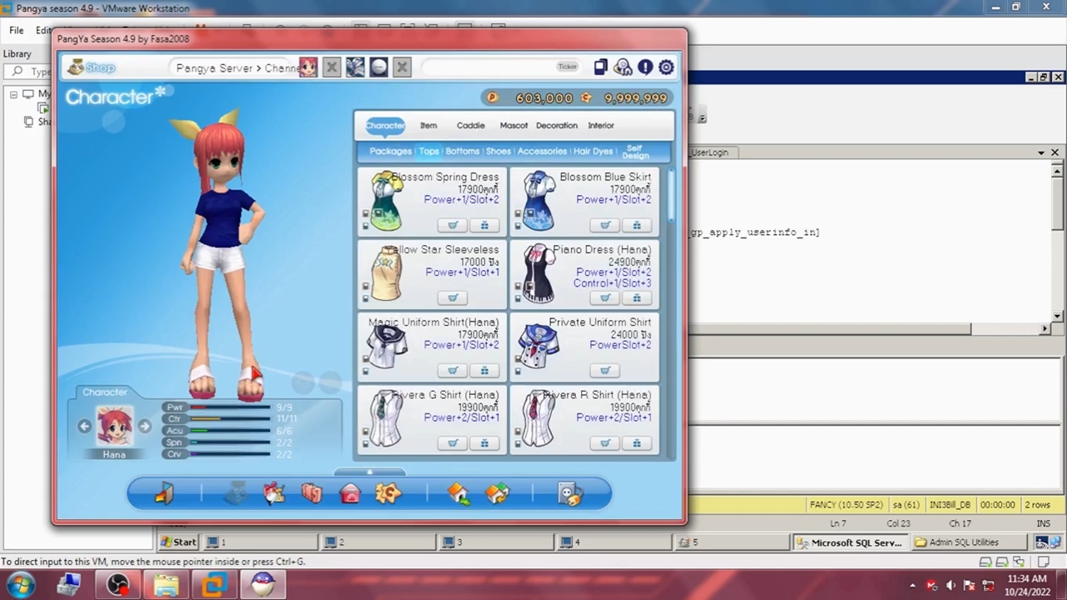Add Piano Dress (Hana) to cart
This screenshot has height=600, width=1067.
[605, 297]
